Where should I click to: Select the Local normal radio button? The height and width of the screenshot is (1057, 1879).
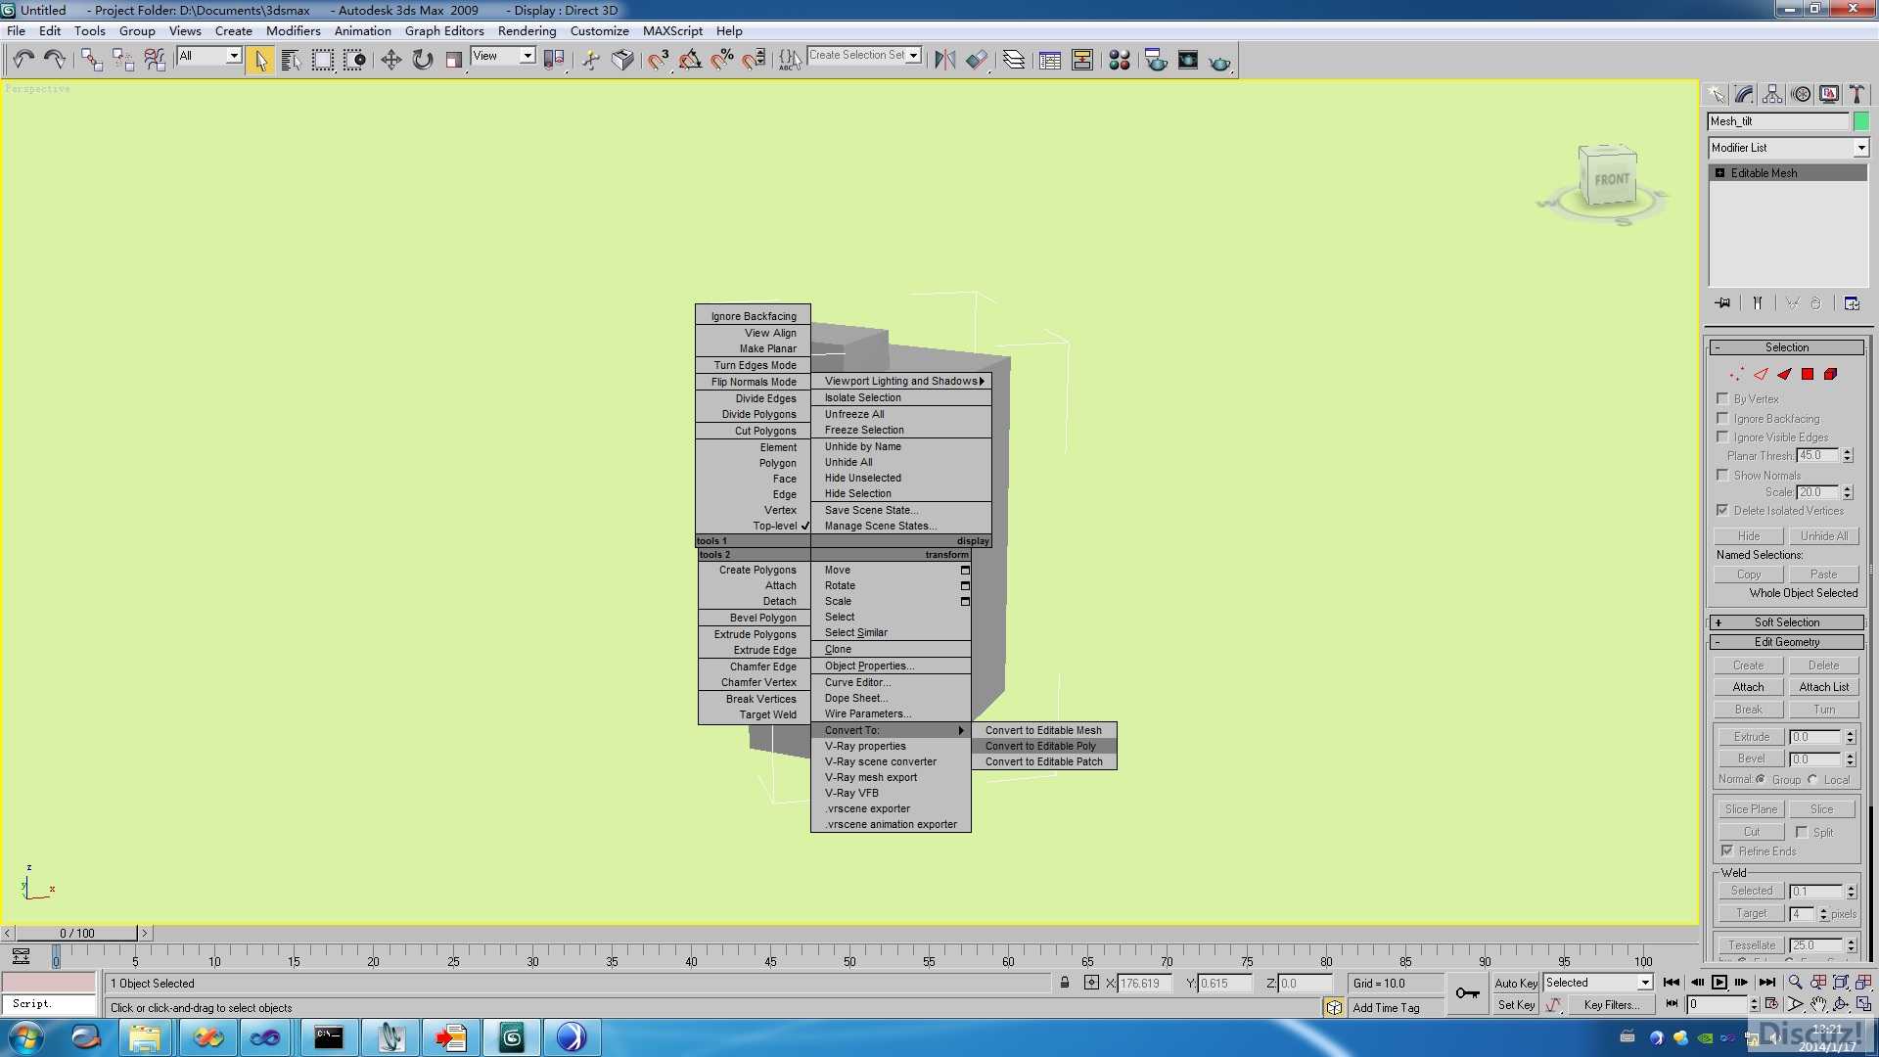point(1812,779)
